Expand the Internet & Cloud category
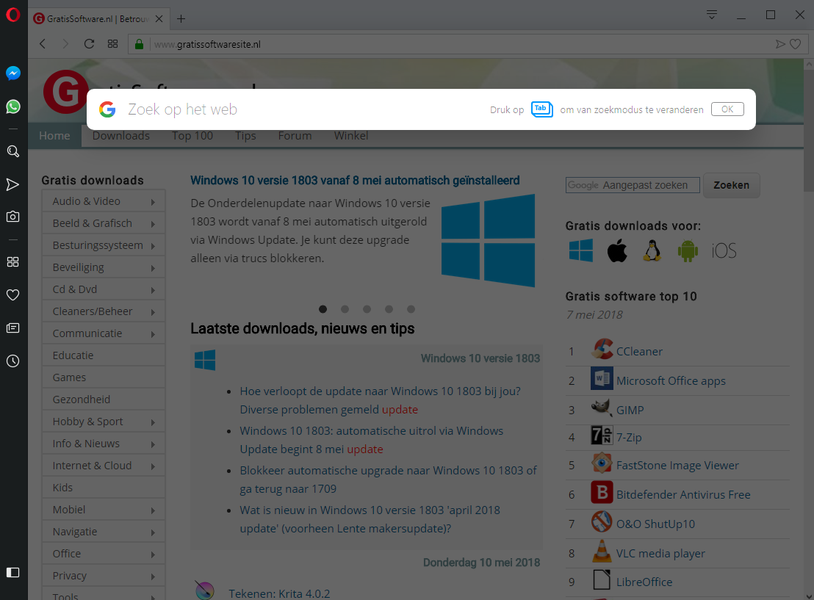This screenshot has width=814, height=600. pyautogui.click(x=103, y=466)
